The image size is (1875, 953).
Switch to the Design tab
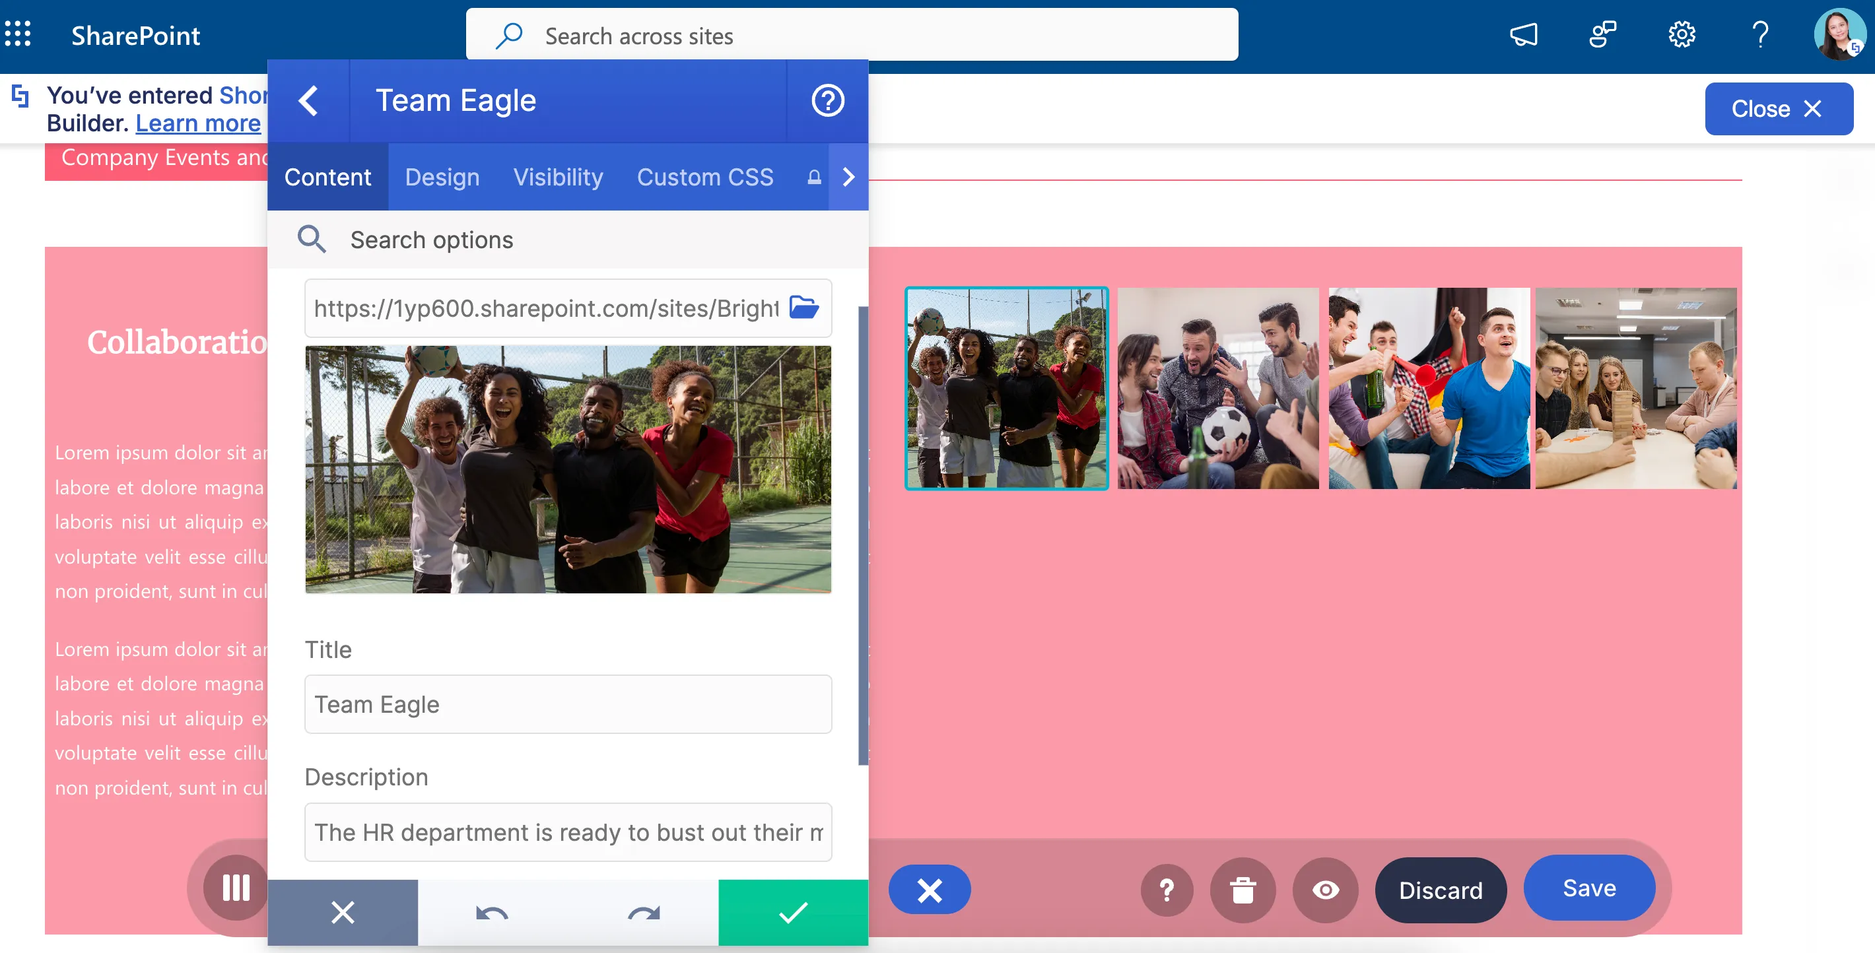(x=442, y=177)
